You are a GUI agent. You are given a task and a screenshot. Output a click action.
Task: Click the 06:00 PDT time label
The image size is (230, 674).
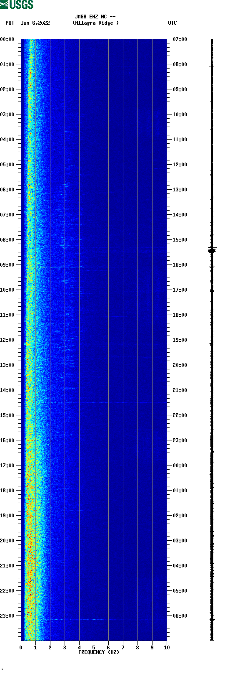7,190
